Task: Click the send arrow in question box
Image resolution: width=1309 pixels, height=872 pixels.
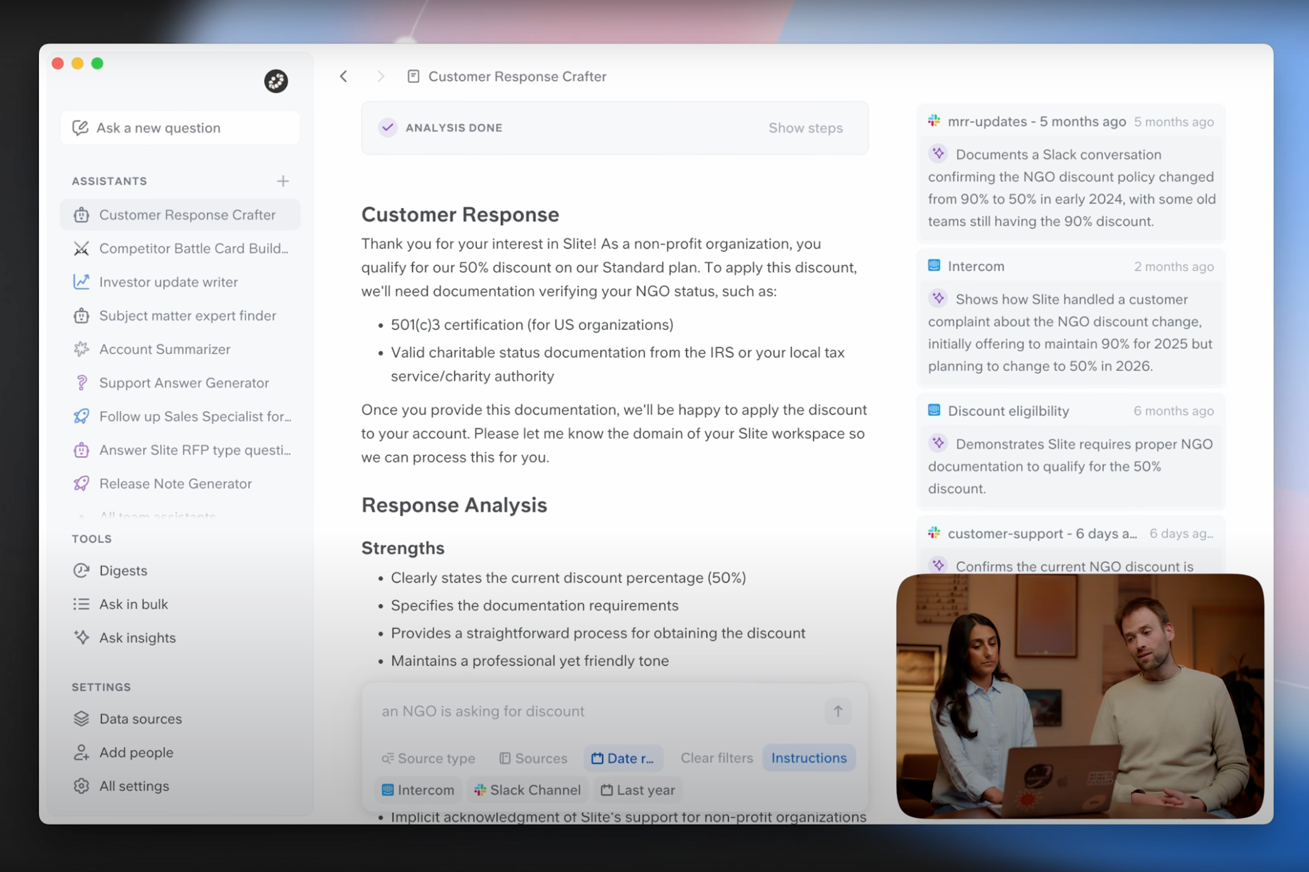Action: (837, 711)
